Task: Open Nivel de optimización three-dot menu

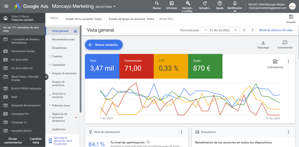Action: 181,132
